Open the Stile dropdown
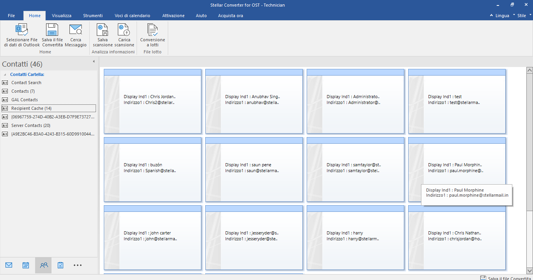533x280 pixels. pos(524,16)
